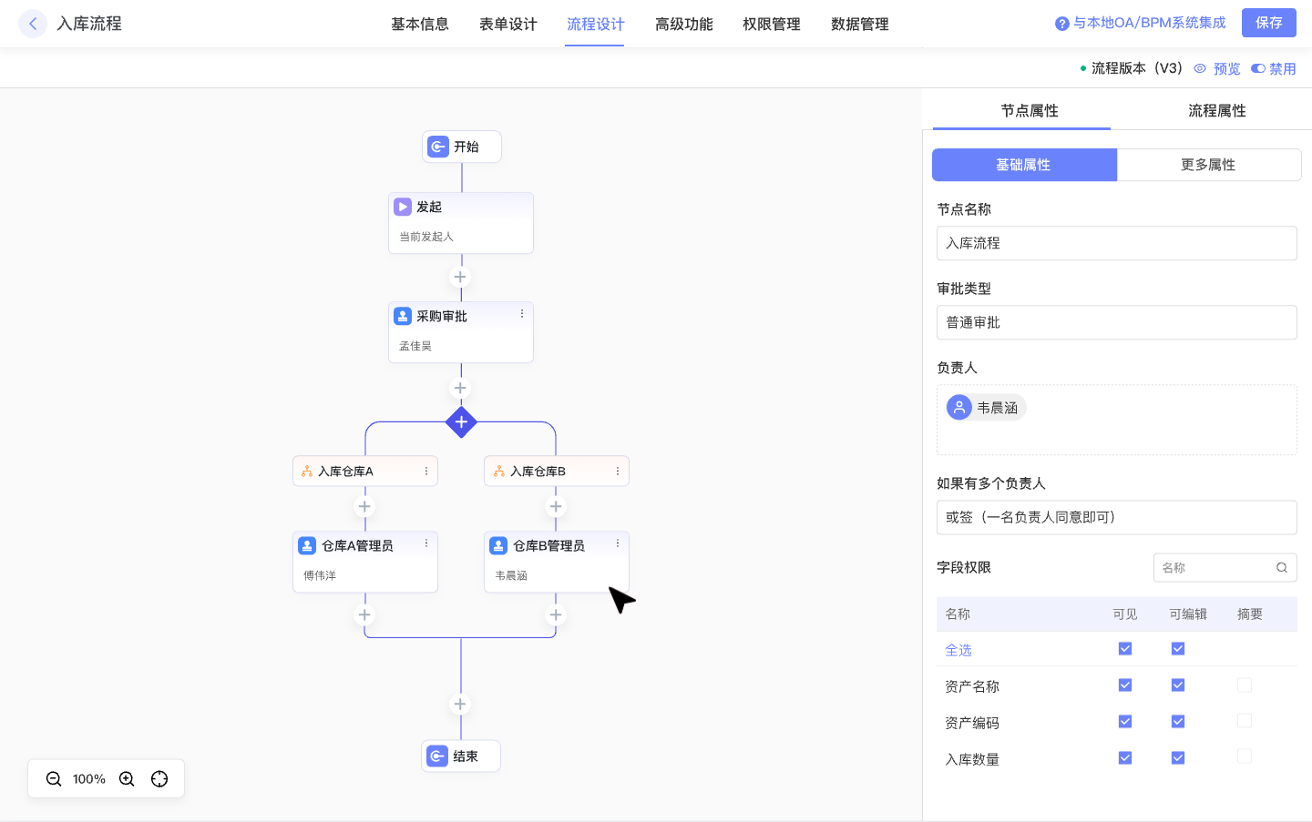Viewport: 1312px width, 822px height.
Task: Open the three-dot menu on 采购审批 node
Action: (522, 314)
